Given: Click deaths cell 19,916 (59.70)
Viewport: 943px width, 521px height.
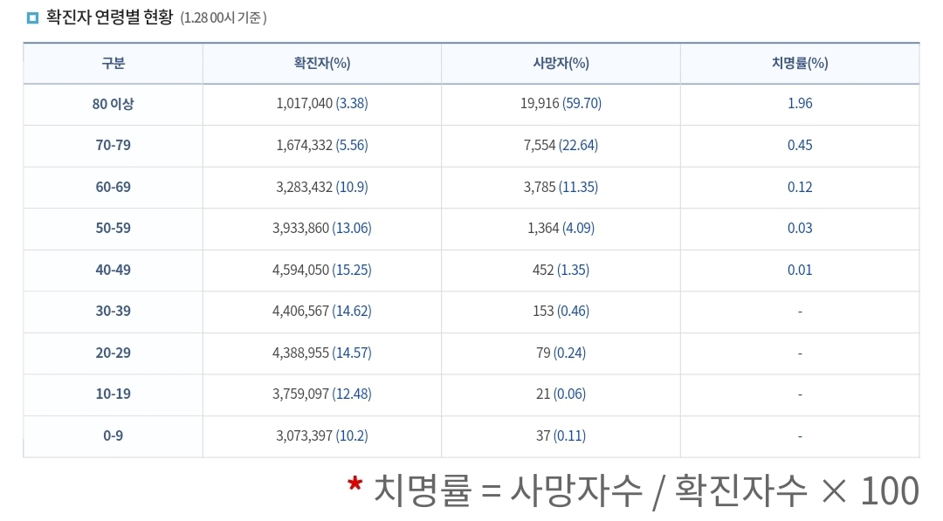Looking at the screenshot, I should coord(561,103).
